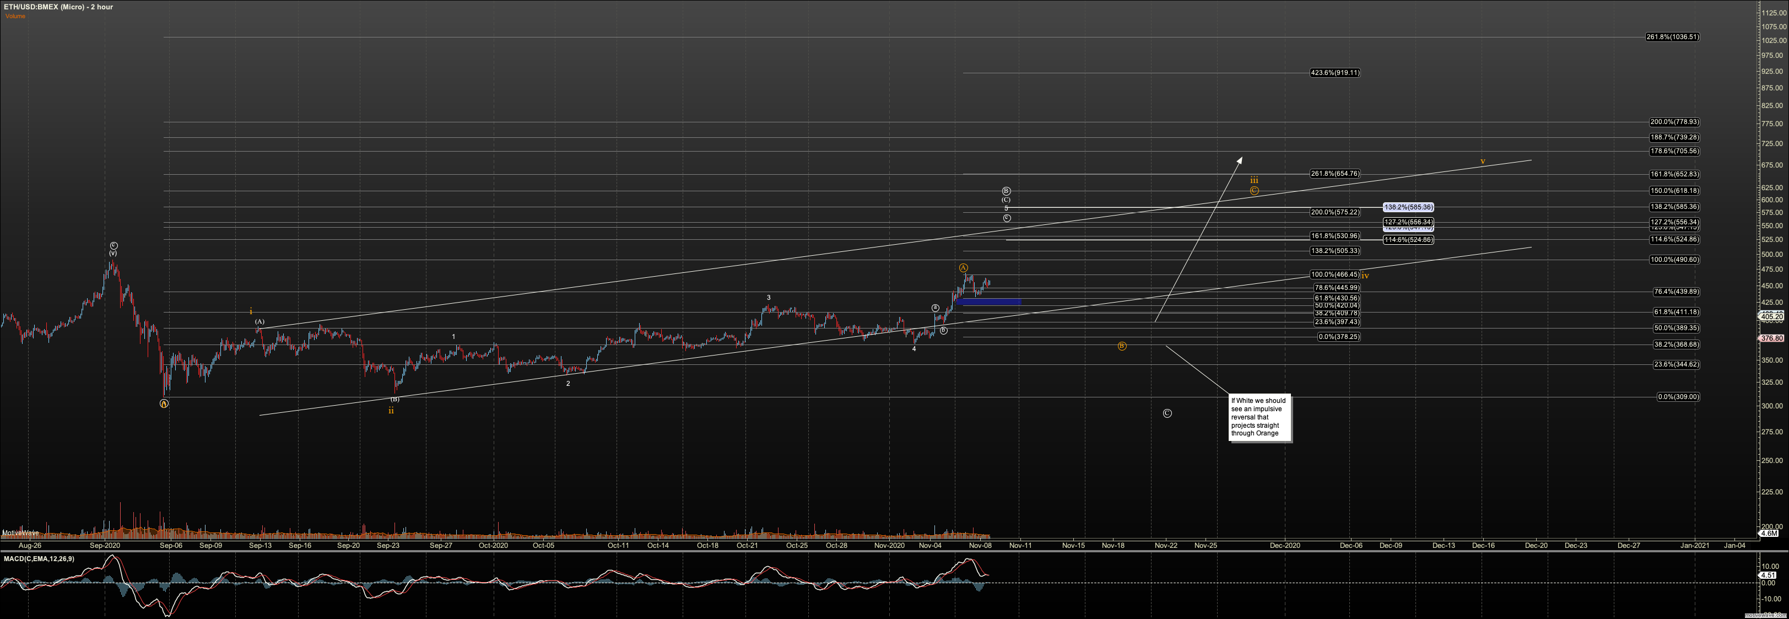Click the Jan-2021 date on time axis
This screenshot has width=1789, height=619.
pyautogui.click(x=1695, y=545)
